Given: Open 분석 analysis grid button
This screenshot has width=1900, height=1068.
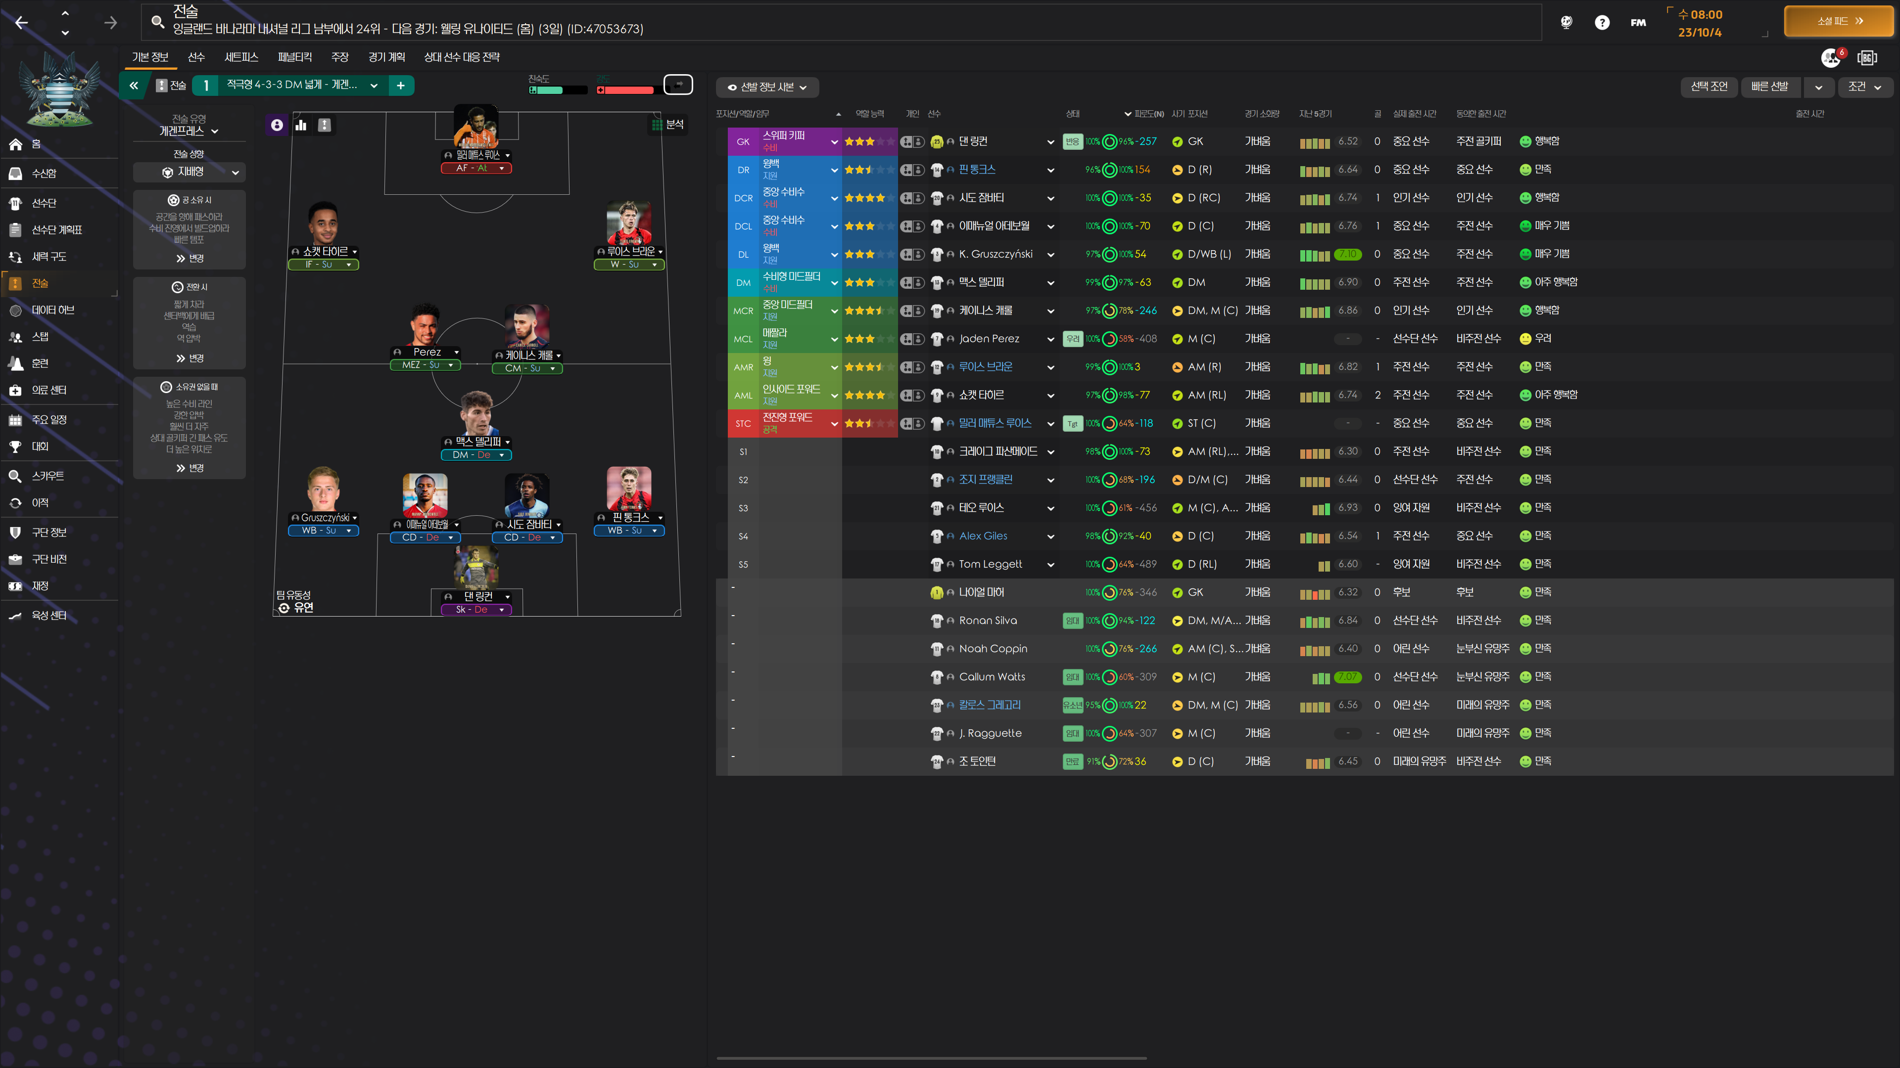Looking at the screenshot, I should point(667,125).
